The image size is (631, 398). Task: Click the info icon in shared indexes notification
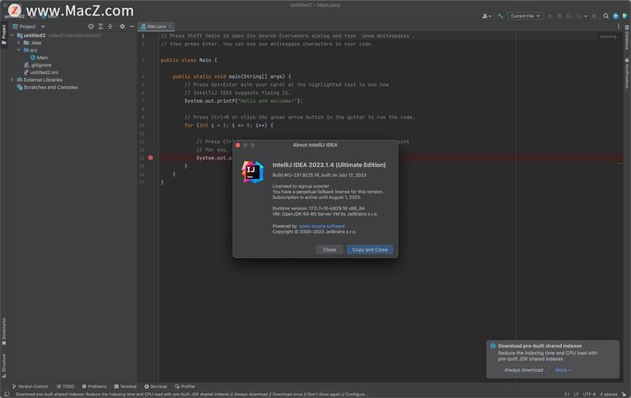point(493,345)
